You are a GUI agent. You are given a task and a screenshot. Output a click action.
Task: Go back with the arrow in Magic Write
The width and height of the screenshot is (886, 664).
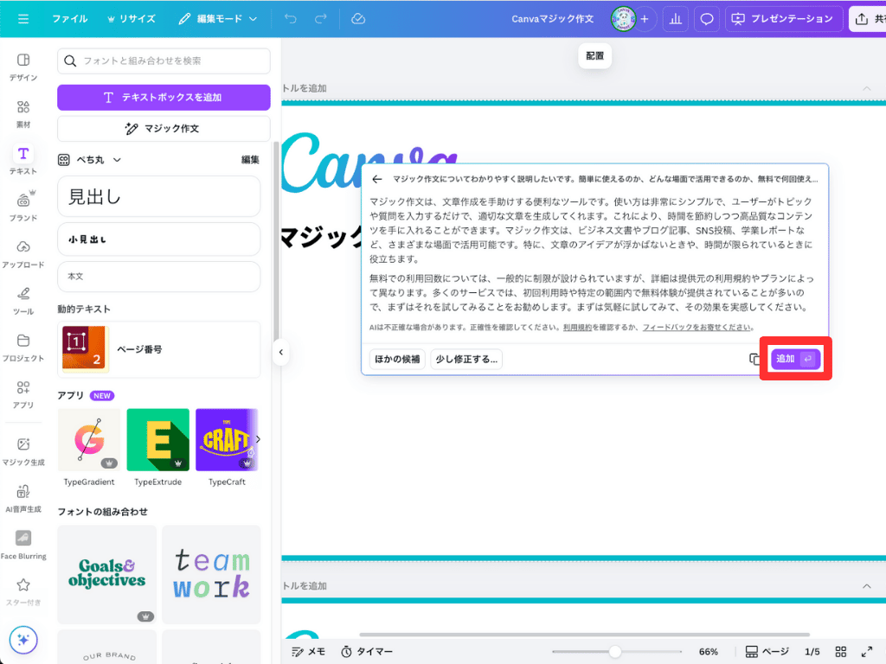pyautogui.click(x=377, y=179)
